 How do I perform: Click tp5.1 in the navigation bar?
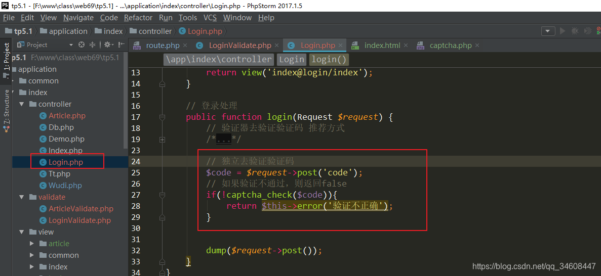tap(19, 31)
